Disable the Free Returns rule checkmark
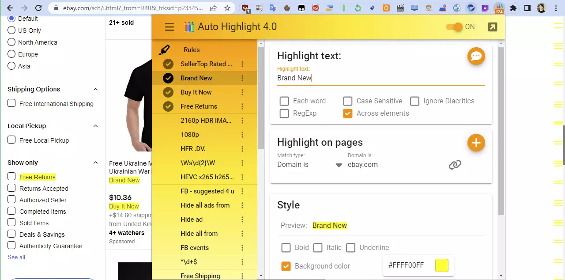 [x=168, y=106]
